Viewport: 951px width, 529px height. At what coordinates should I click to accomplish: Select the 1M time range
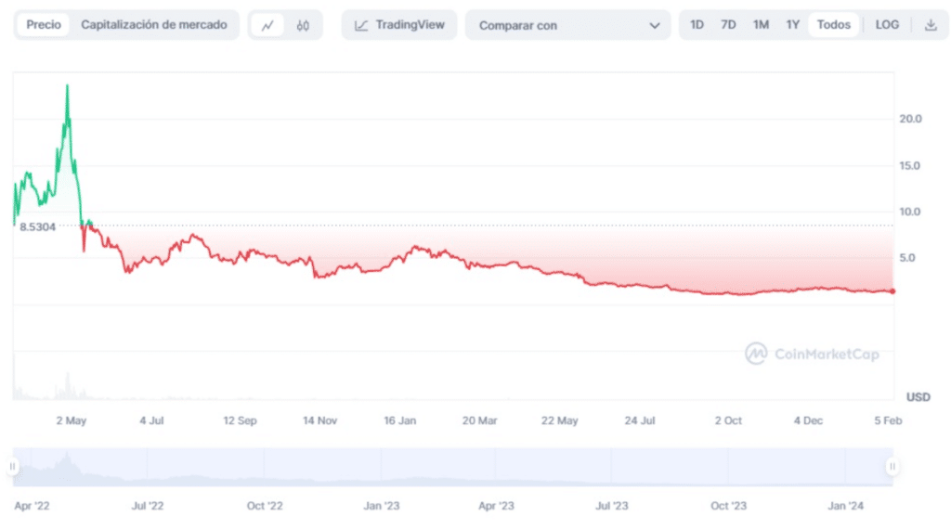tap(762, 25)
